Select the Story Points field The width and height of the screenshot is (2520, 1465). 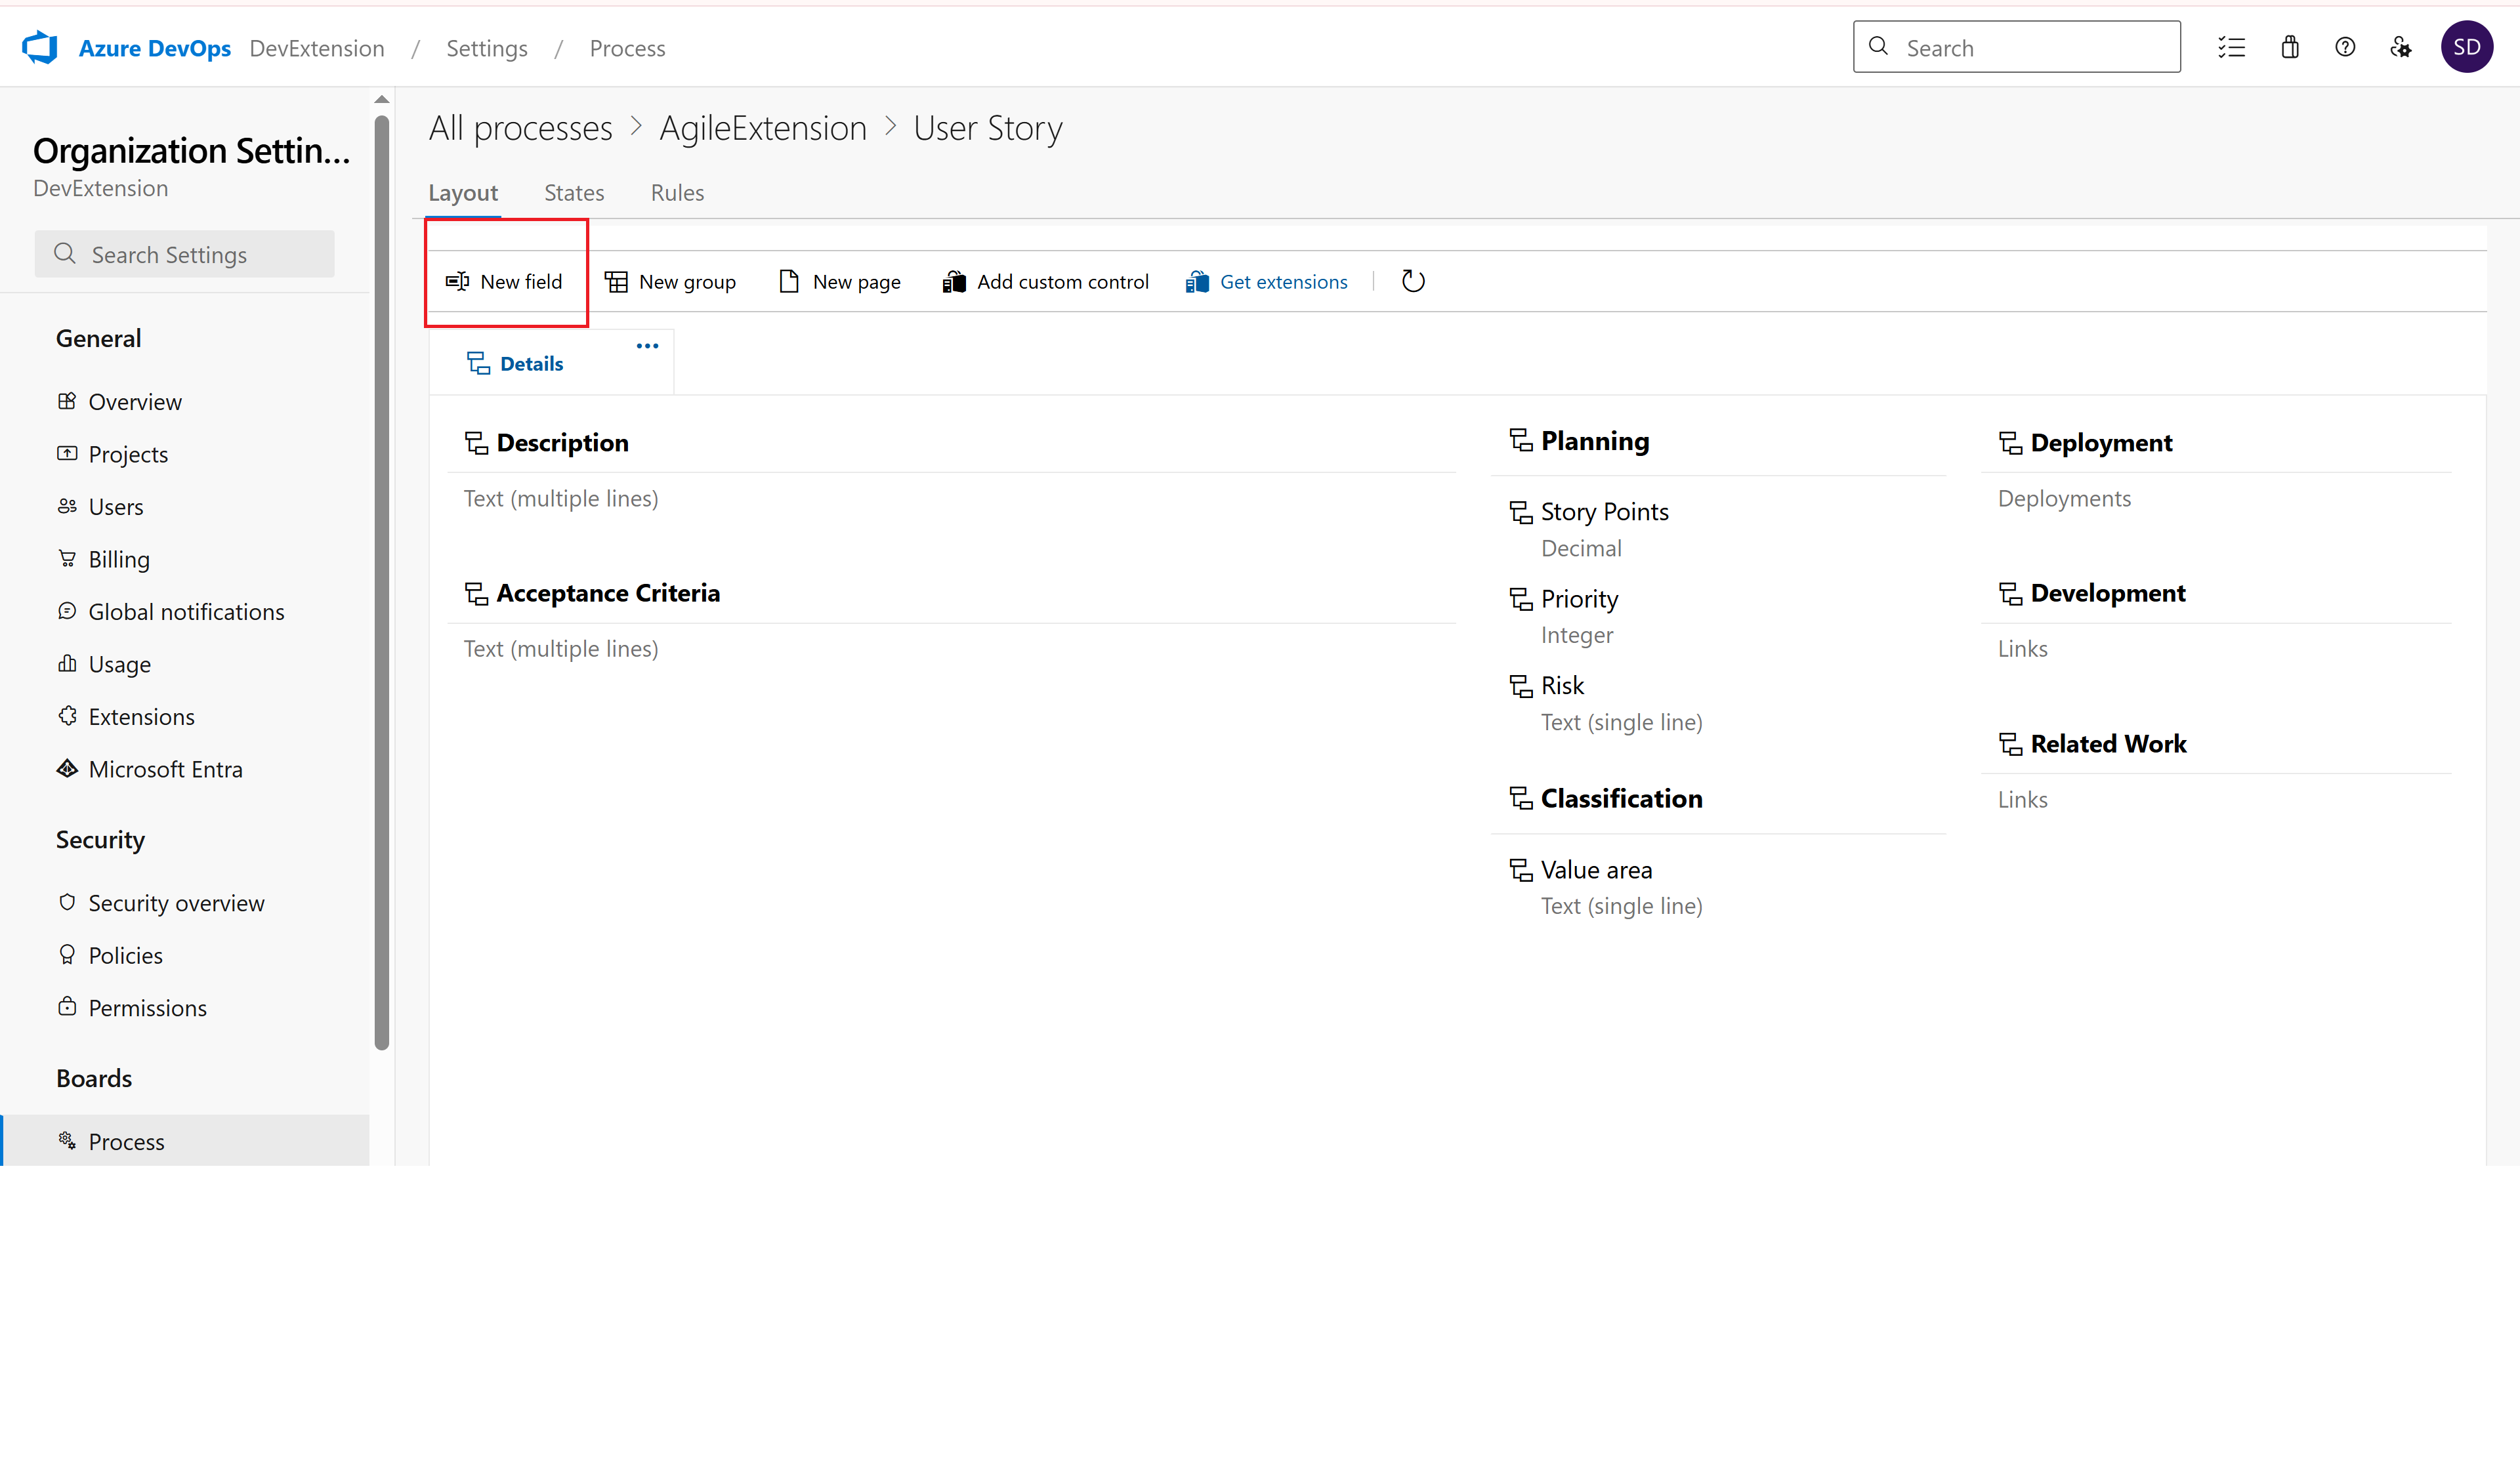click(1604, 512)
